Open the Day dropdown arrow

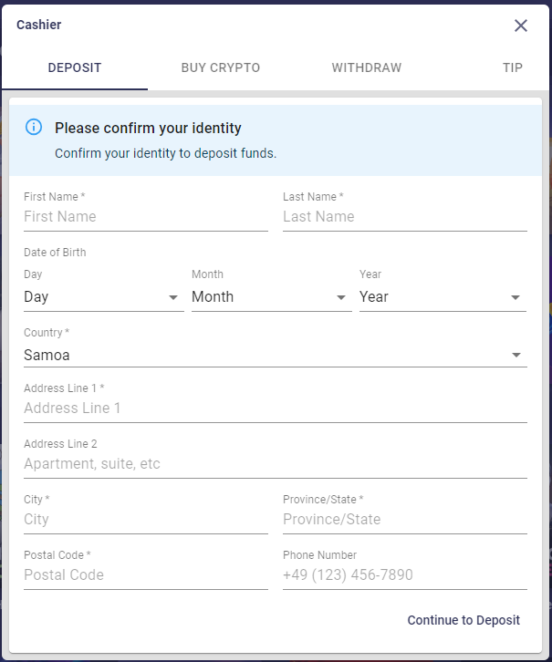tap(172, 297)
